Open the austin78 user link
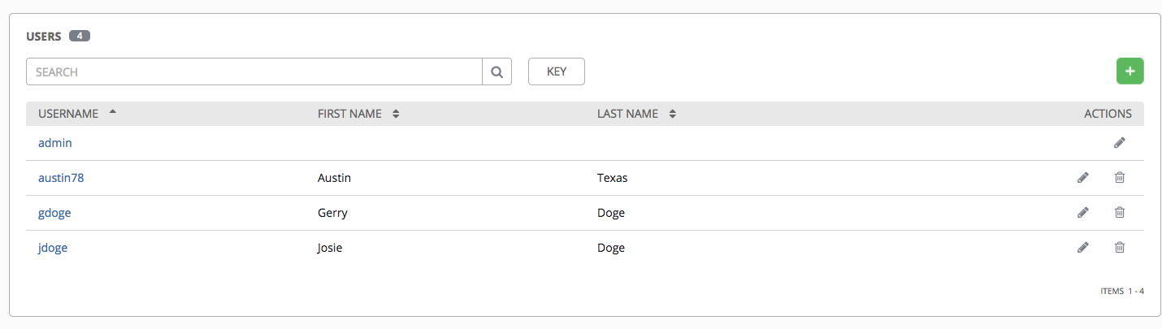 pos(61,178)
